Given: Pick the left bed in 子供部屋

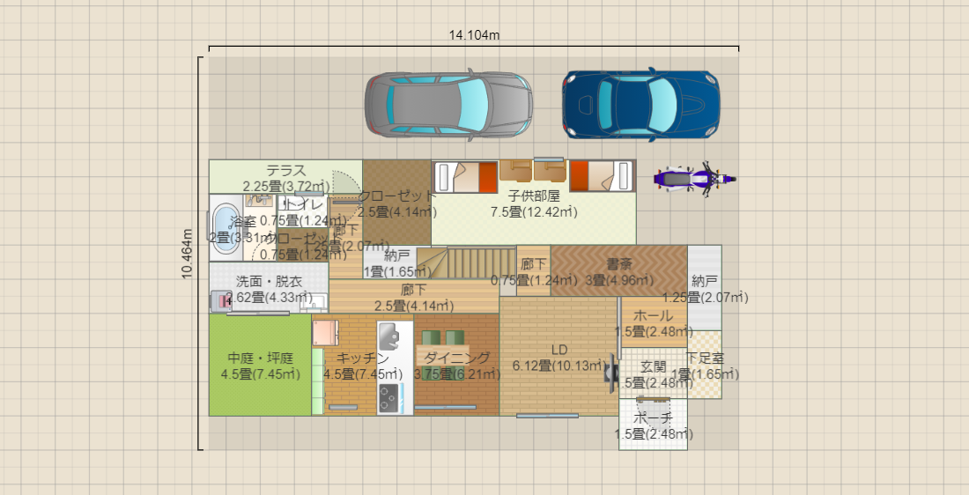Looking at the screenshot, I should click(466, 177).
